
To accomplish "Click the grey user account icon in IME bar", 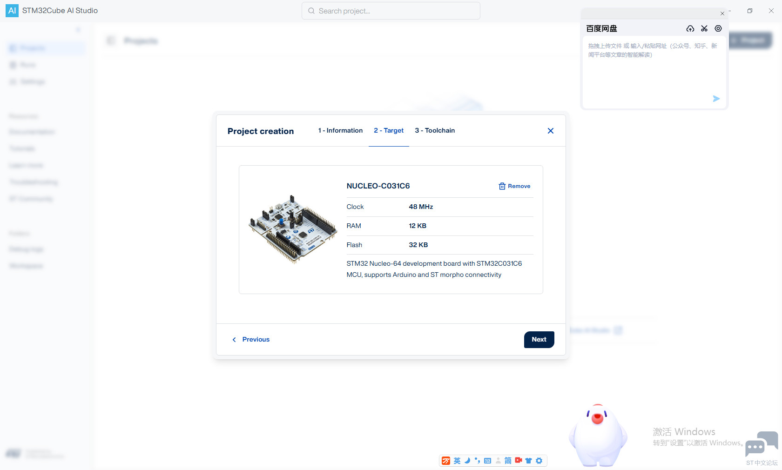I will 498,461.
